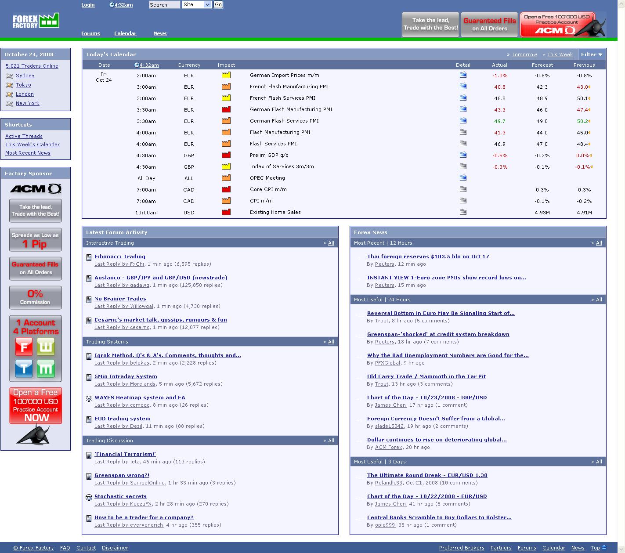The height and width of the screenshot is (553, 625).
Task: Click the lightbulb icon beside WAVES Heatmap
Action: click(89, 398)
